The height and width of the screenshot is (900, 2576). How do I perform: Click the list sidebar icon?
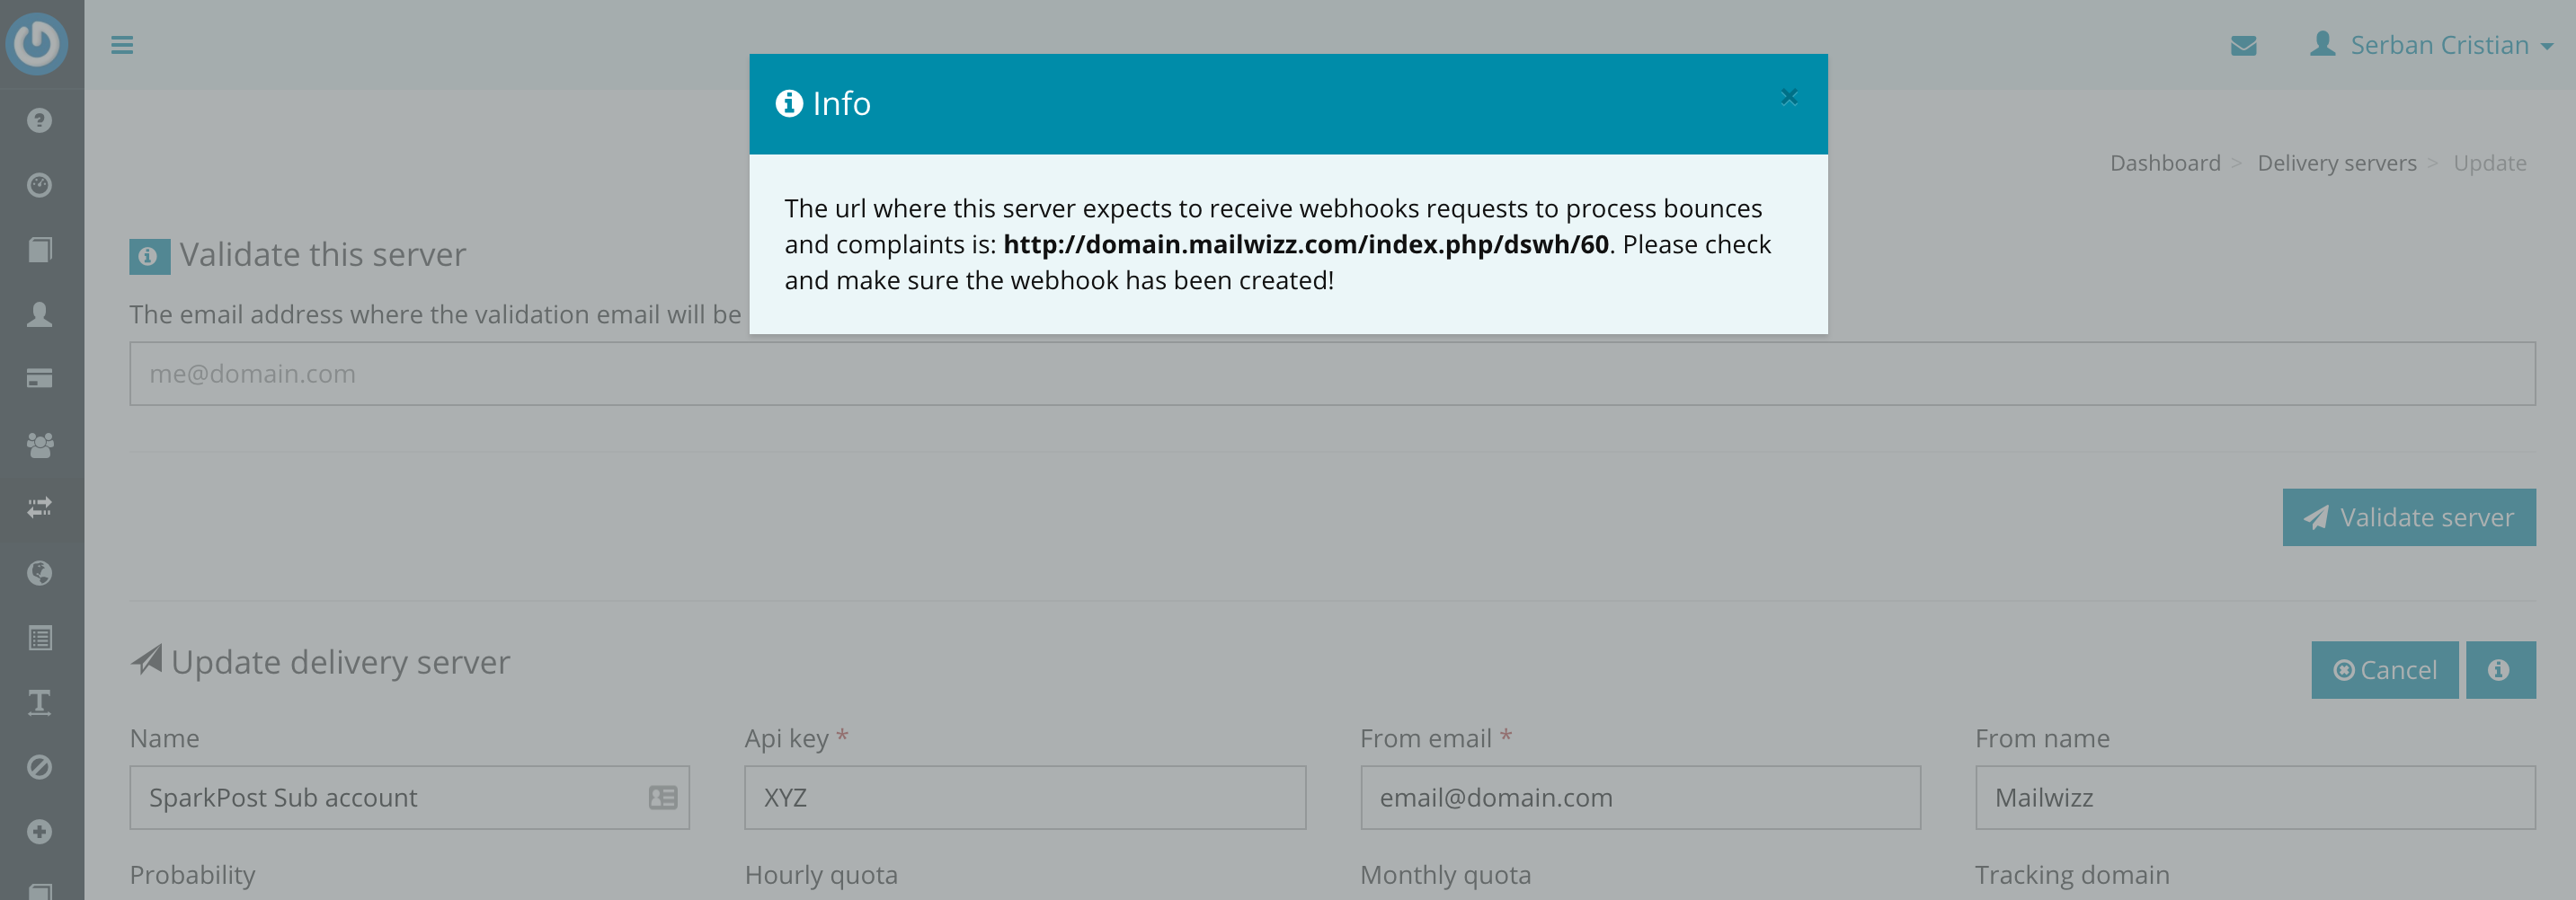pyautogui.click(x=40, y=639)
